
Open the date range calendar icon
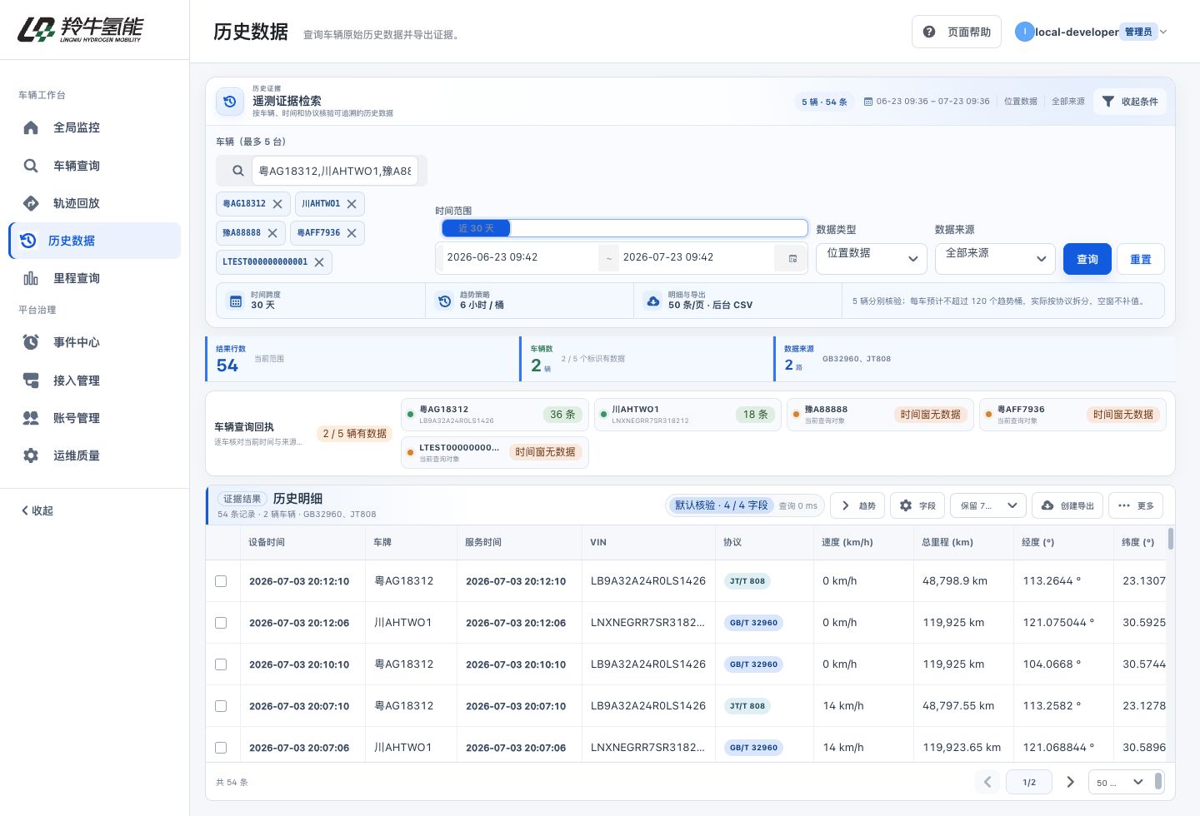click(x=792, y=258)
